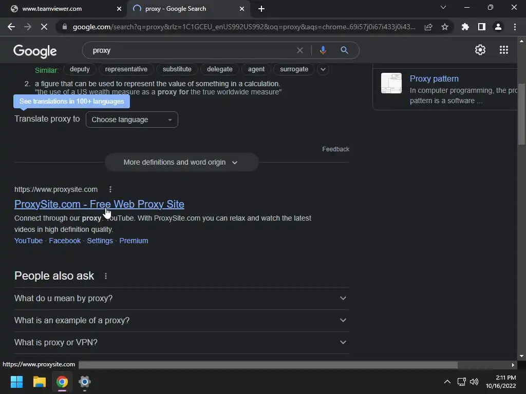Select the synonym chip agent
Screen dimensions: 526x394
(x=256, y=69)
